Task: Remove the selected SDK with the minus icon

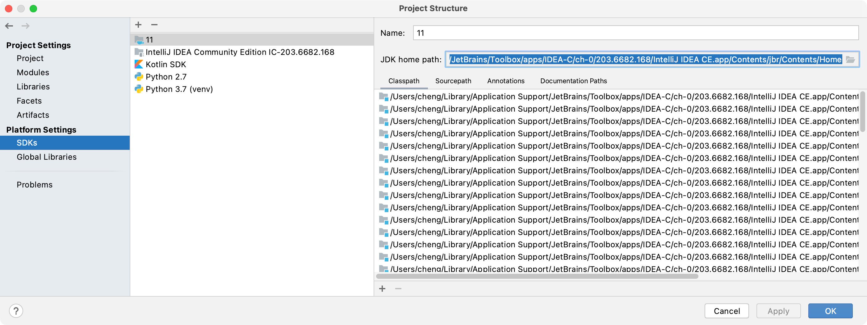Action: pyautogui.click(x=154, y=25)
